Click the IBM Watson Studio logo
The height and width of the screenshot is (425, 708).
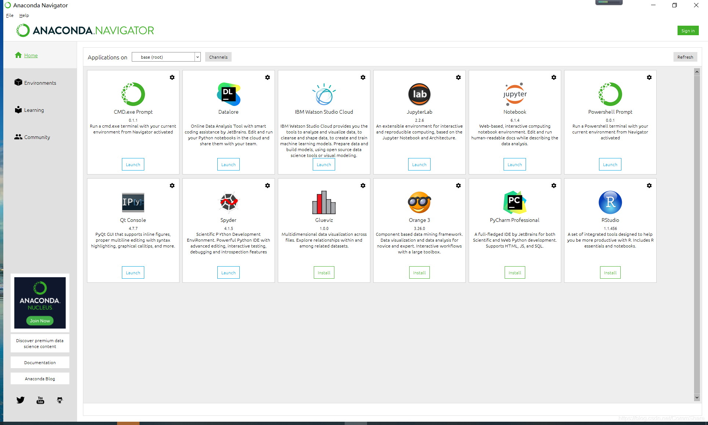324,94
